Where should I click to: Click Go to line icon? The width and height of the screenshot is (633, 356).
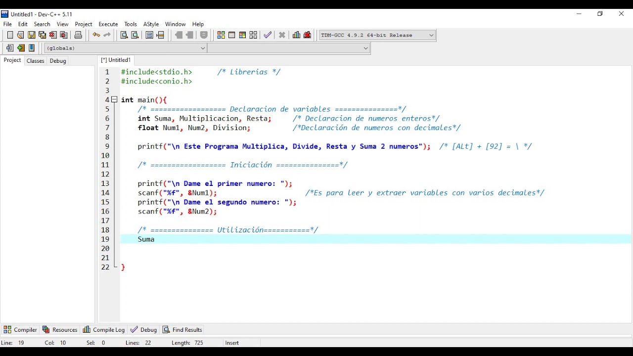(x=160, y=35)
